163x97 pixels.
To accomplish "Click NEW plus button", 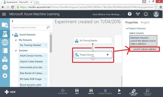I will tap(10, 92).
